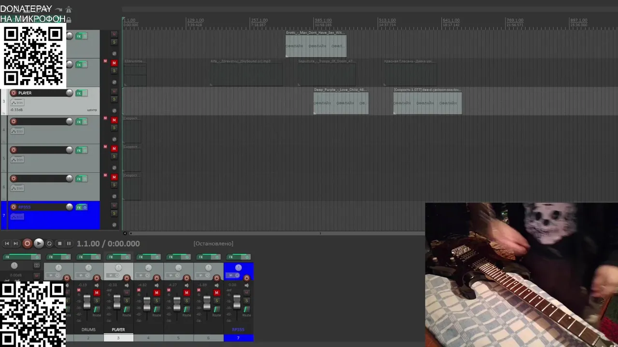
Task: Open trim envelope for track 6
Action: pyautogui.click(x=17, y=188)
